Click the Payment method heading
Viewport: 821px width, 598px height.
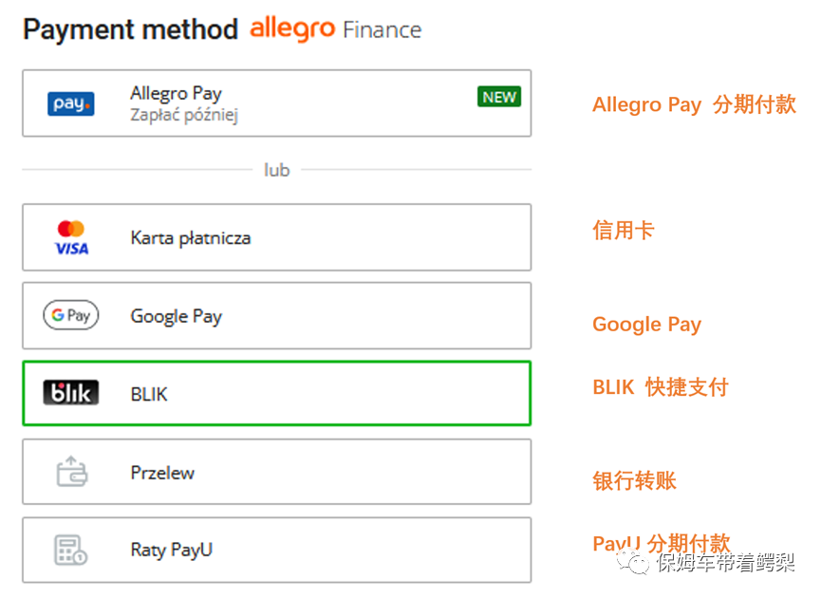click(130, 29)
